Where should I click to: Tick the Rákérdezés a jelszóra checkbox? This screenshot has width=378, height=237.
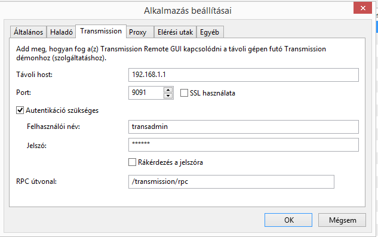tap(132, 162)
